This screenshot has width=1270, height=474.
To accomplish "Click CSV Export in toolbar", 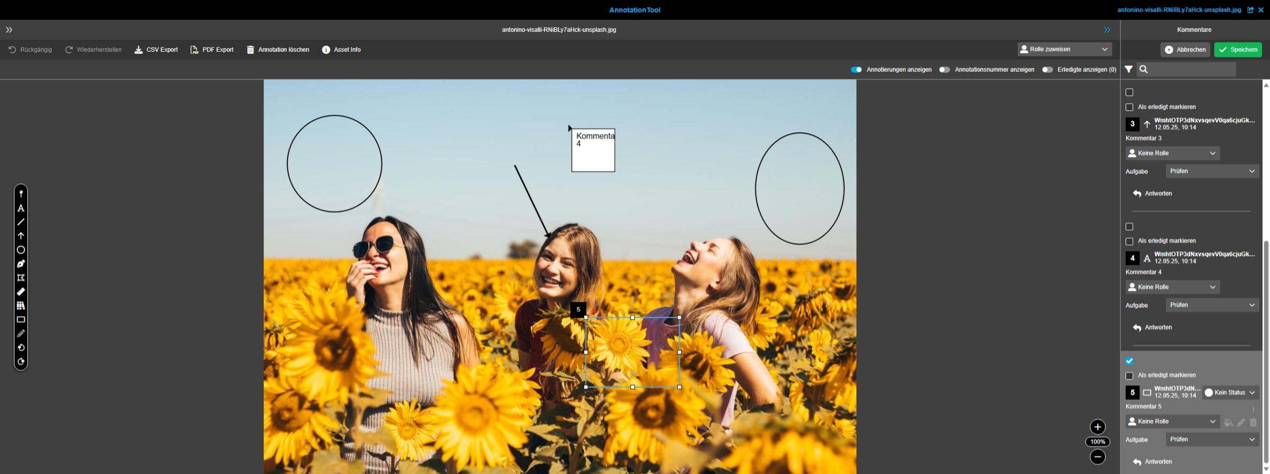I will 156,50.
